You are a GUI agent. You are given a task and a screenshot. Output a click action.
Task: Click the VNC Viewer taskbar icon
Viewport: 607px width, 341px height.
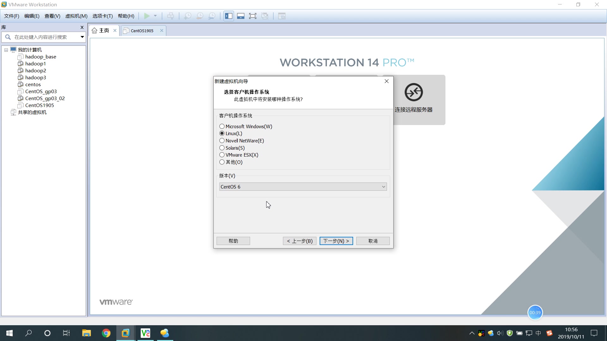tap(145, 333)
